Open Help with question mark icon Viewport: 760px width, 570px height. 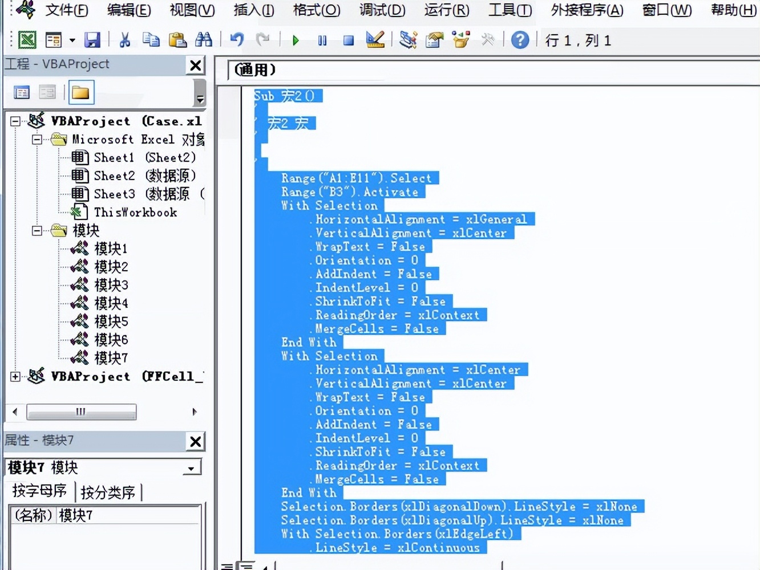pyautogui.click(x=519, y=40)
